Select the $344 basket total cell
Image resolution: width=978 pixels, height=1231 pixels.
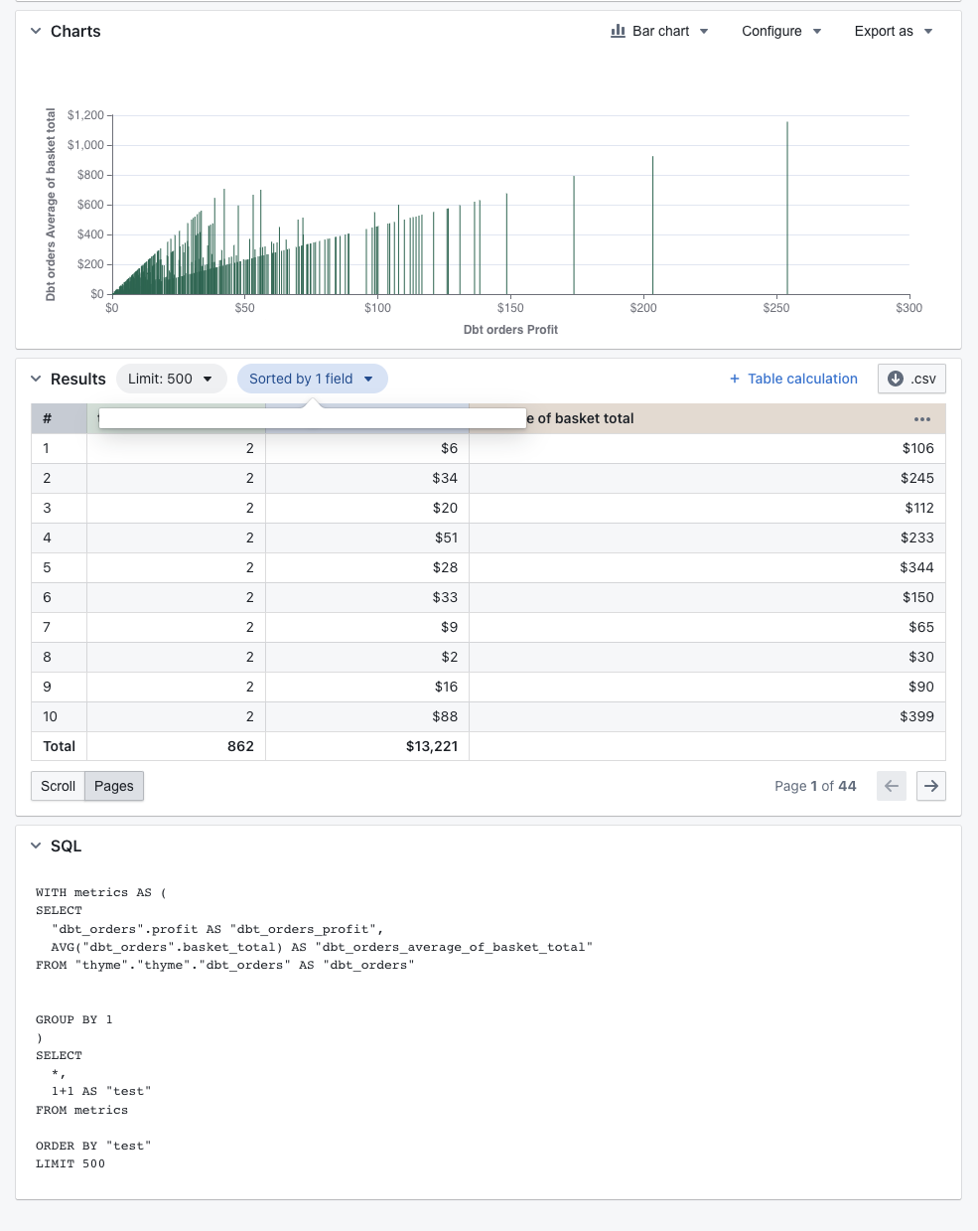[x=707, y=567]
